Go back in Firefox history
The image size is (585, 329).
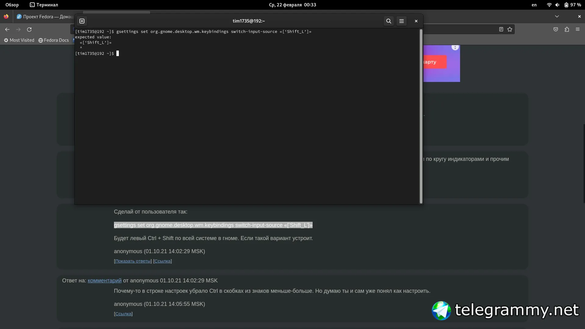click(7, 30)
